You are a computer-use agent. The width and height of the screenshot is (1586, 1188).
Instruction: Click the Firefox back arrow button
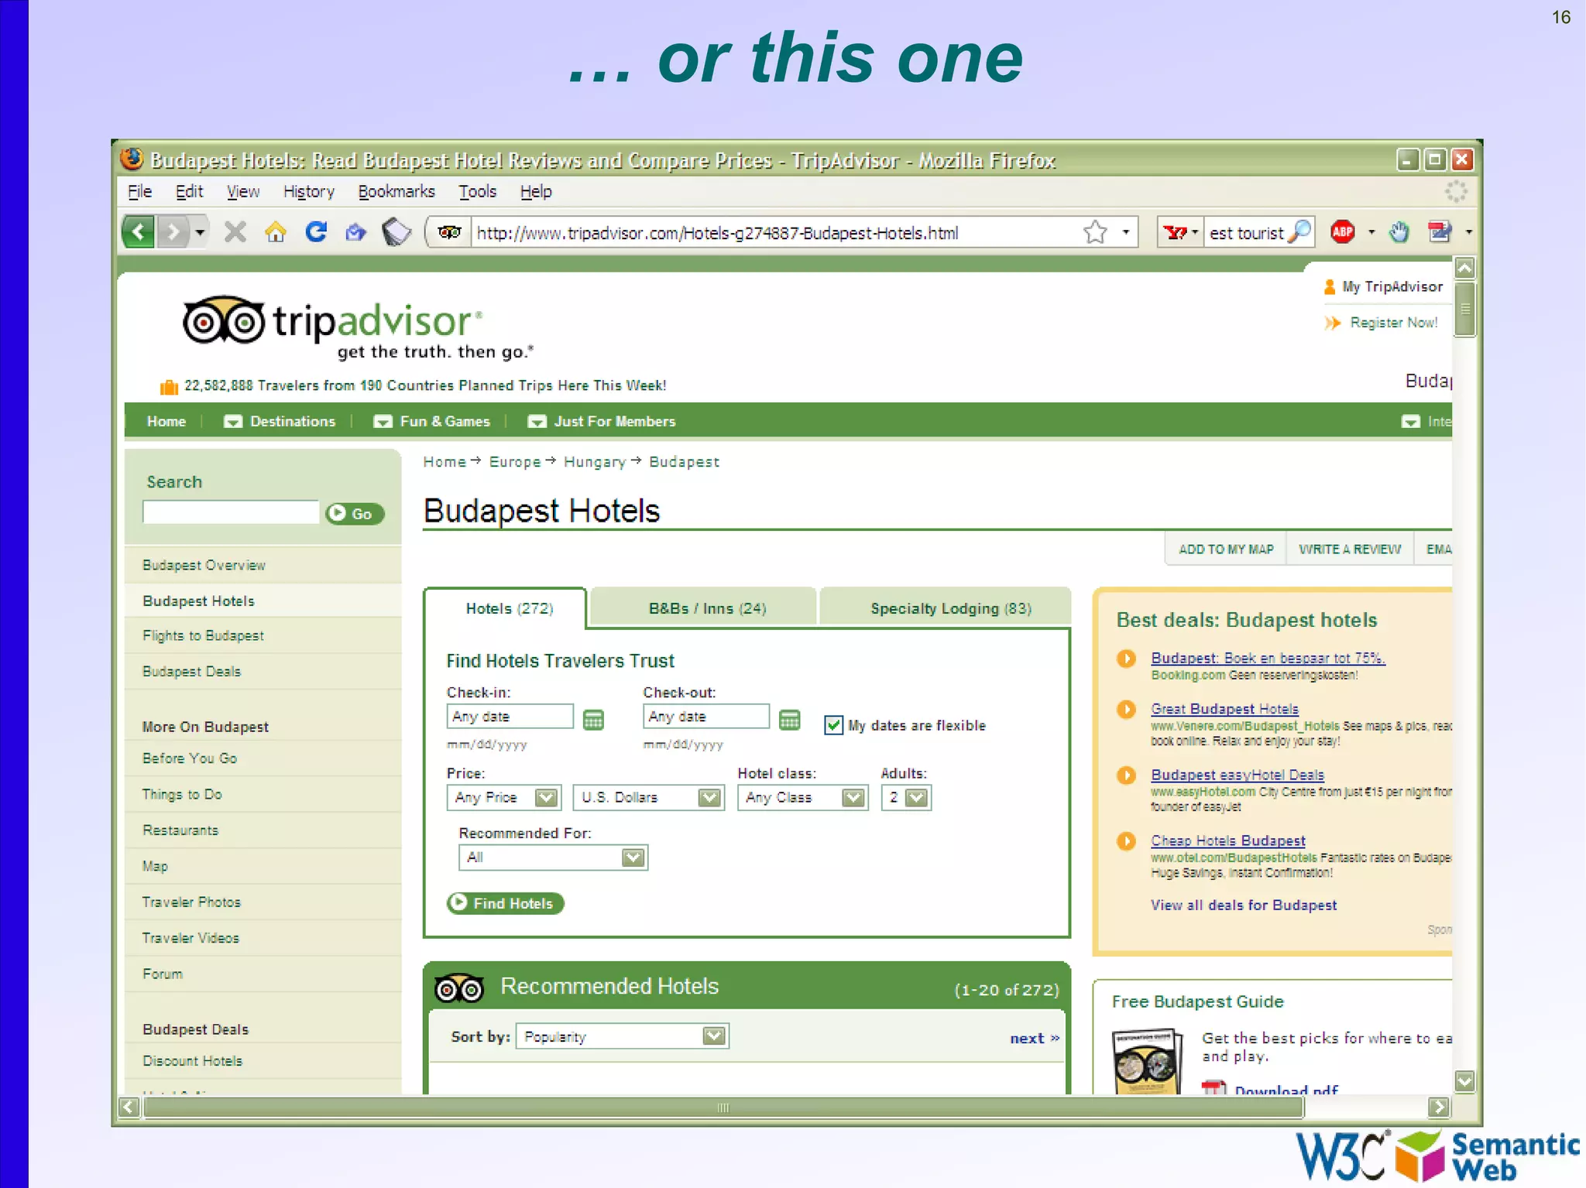[x=139, y=232]
